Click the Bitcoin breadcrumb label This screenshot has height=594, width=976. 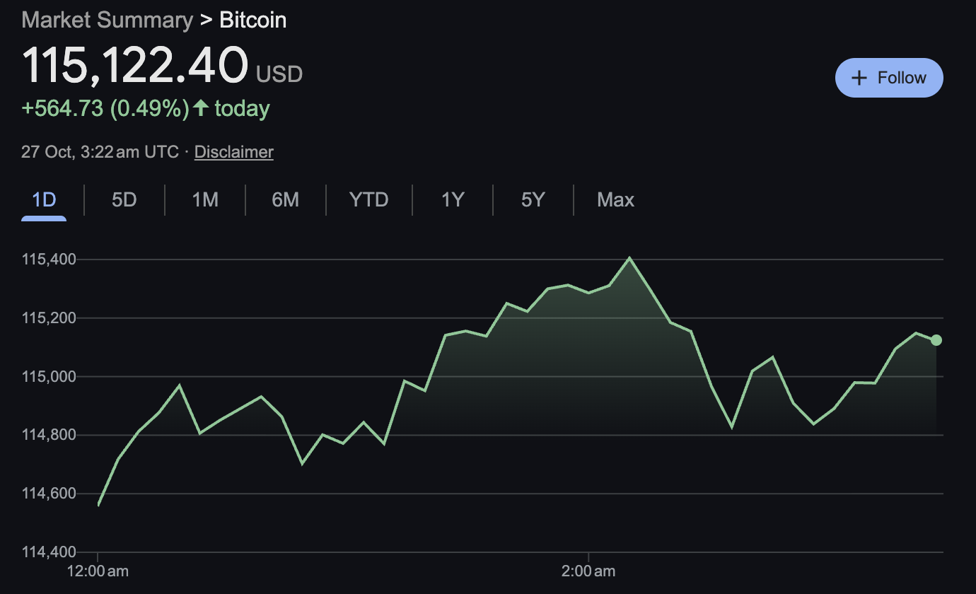[x=252, y=20]
